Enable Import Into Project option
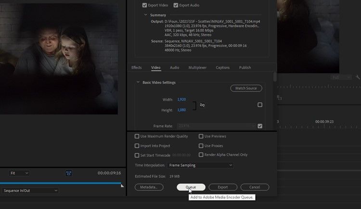Viewport: 361px width, 209px height. pyautogui.click(x=137, y=146)
